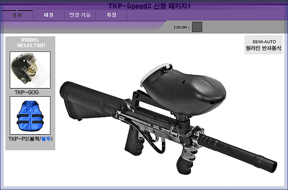Click the MODEL SELECTION panel header
This screenshot has width=288, height=190.
31,43
